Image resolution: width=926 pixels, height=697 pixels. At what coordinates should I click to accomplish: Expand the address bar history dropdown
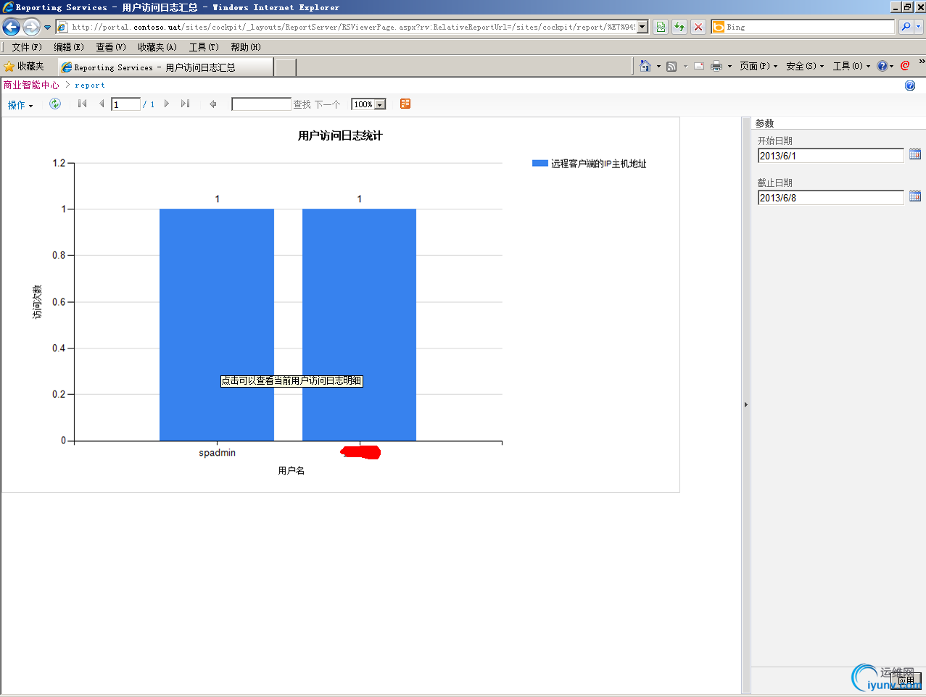click(642, 27)
